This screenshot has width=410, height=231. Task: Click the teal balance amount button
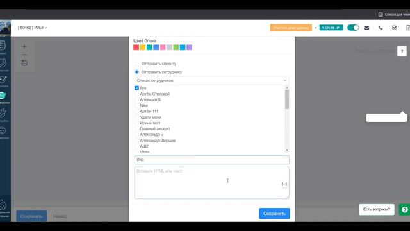coord(331,28)
